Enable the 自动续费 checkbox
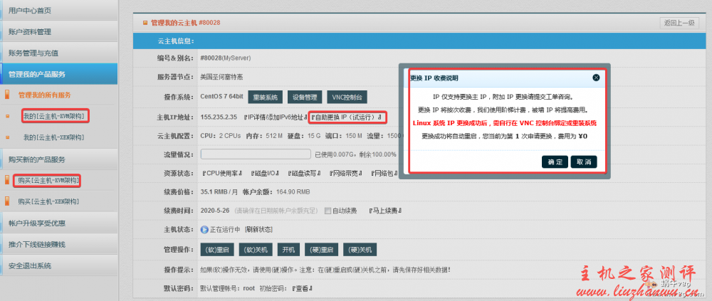Screen dimensions: 712x301 coord(328,211)
